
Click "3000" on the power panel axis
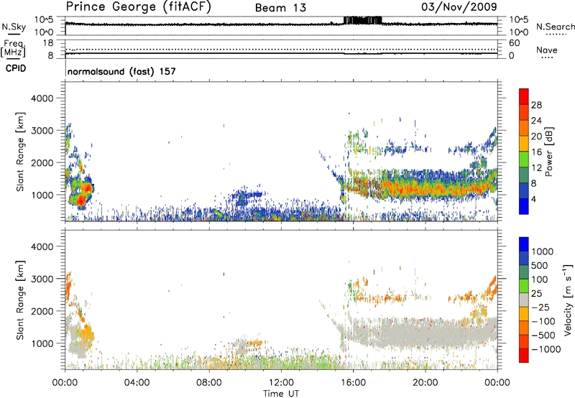coord(42,131)
